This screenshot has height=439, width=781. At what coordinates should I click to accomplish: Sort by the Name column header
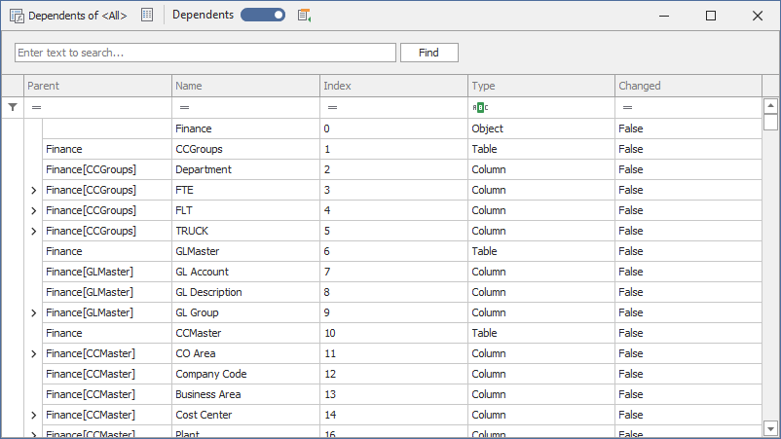point(245,86)
